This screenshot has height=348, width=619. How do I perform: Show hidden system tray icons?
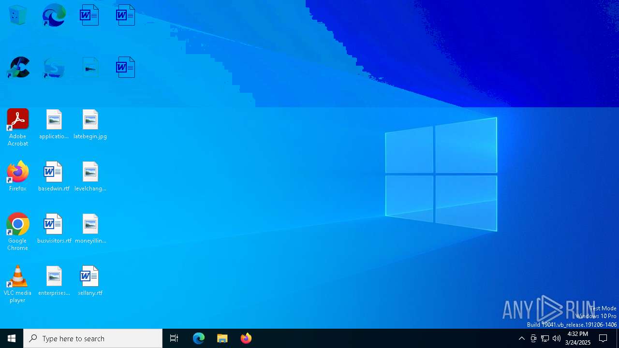point(522,338)
